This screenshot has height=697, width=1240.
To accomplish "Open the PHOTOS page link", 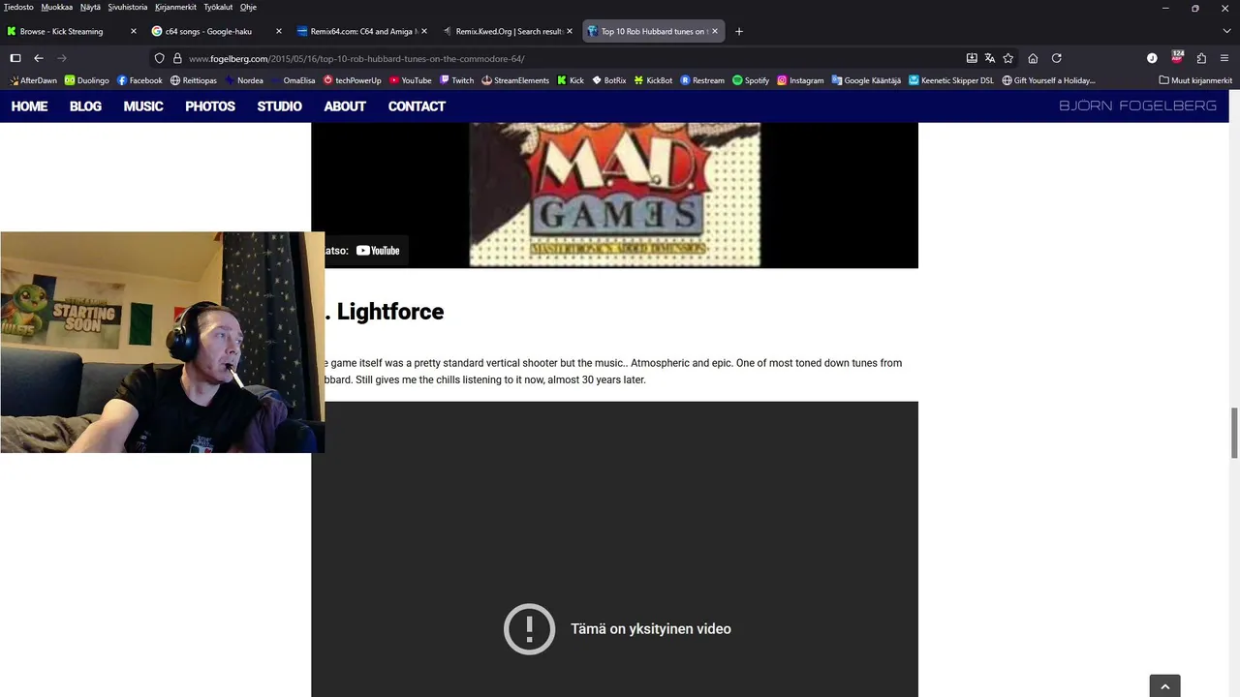I will coord(210,106).
